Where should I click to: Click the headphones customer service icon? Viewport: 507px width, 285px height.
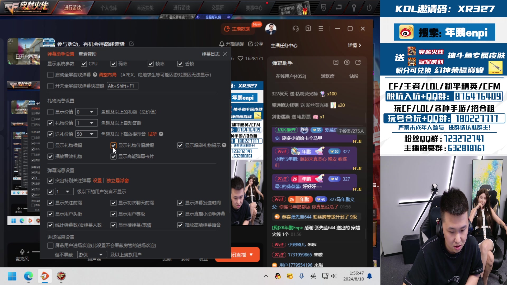[295, 28]
